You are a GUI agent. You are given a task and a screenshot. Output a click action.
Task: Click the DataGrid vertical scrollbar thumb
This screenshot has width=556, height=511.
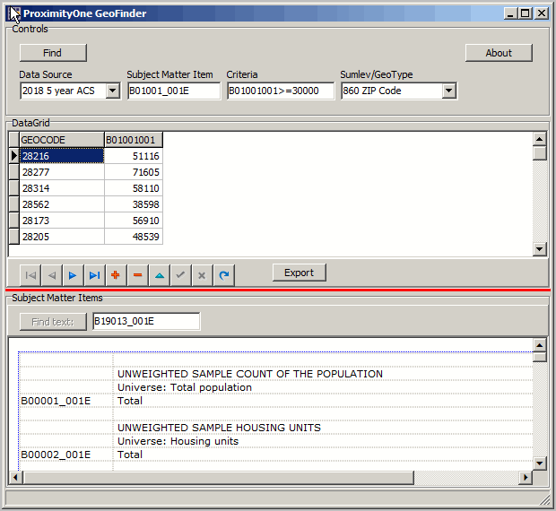[x=539, y=153]
